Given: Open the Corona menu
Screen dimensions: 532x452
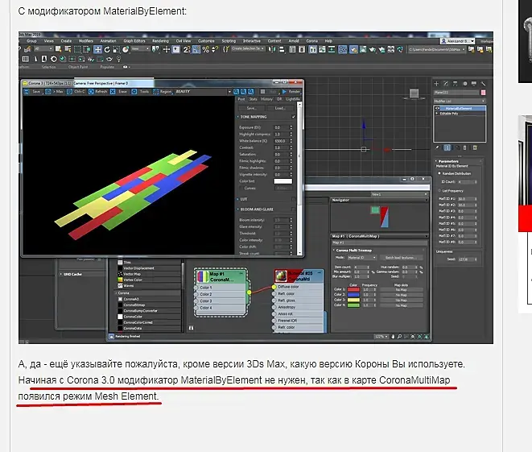Looking at the screenshot, I should pos(311,41).
